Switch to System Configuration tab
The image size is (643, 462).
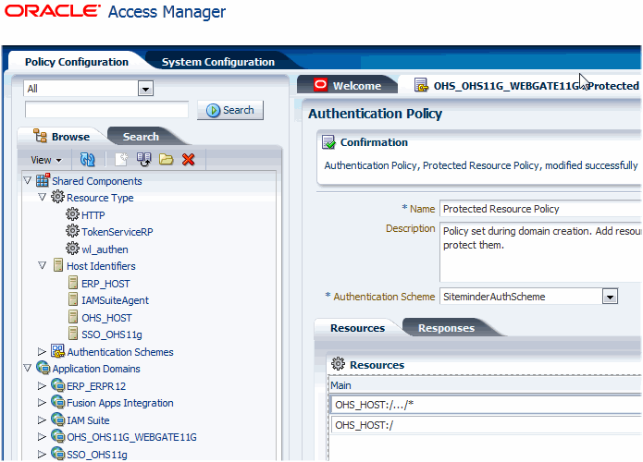[218, 62]
